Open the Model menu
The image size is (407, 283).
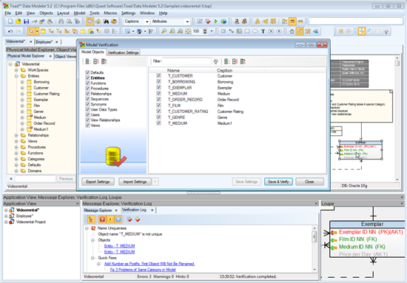tap(79, 13)
